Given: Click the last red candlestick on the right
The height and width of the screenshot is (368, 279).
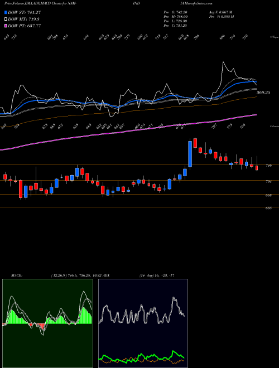Looking at the screenshot, I should pos(257,168).
